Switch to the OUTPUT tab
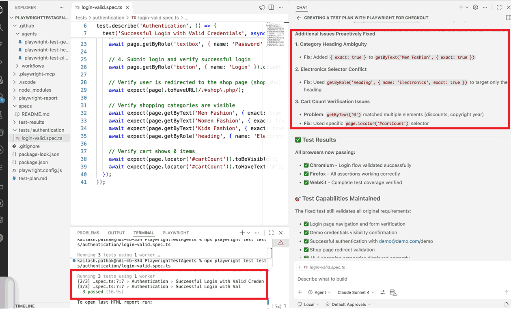This screenshot has height=309, width=511. click(x=116, y=232)
